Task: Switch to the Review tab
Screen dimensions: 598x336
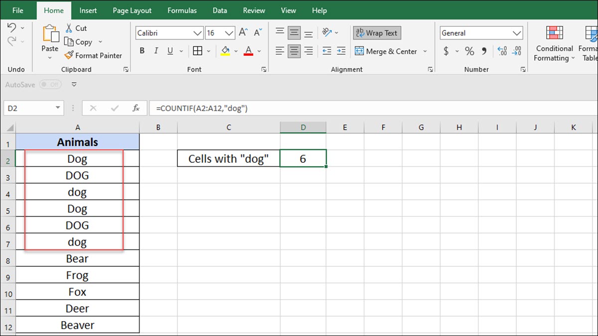Action: tap(254, 10)
